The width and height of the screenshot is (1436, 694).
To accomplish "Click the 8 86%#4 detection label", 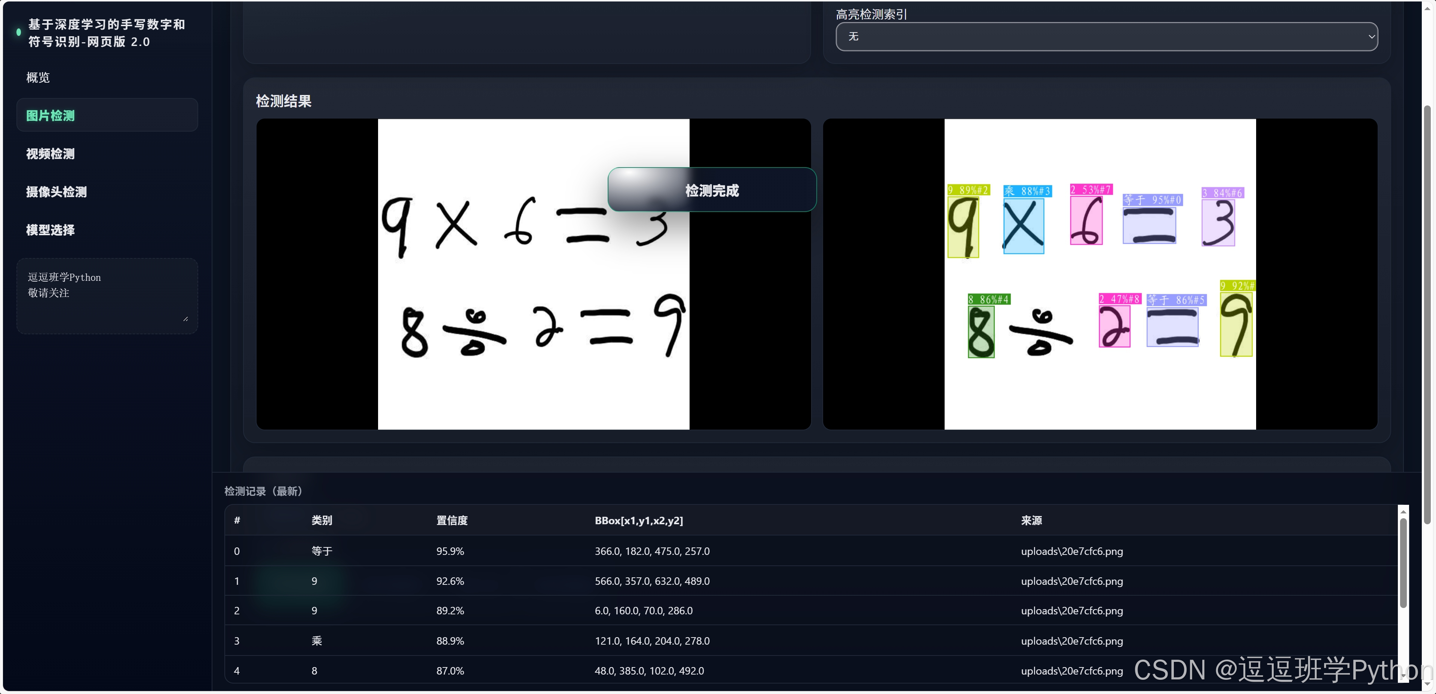I will tap(989, 300).
